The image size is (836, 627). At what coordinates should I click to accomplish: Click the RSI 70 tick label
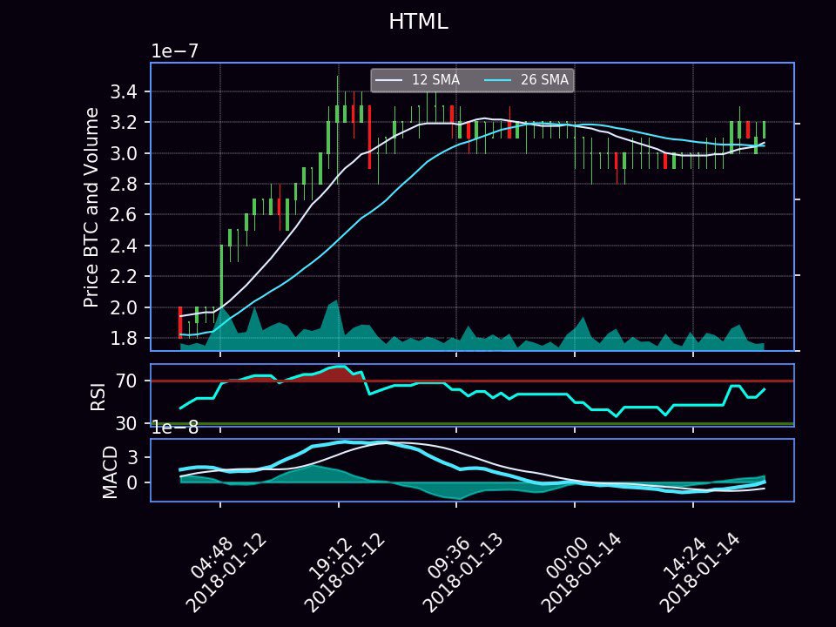125,381
